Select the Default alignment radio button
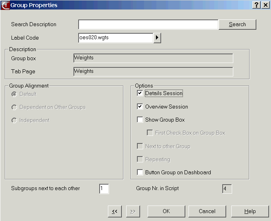 (15, 94)
